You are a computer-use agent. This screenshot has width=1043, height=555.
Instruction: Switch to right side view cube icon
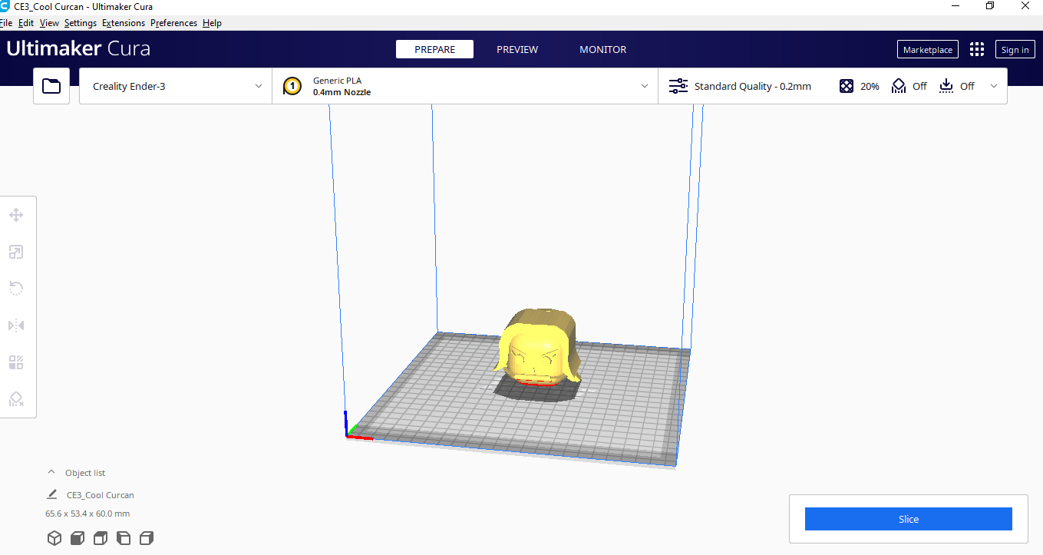pyautogui.click(x=147, y=538)
